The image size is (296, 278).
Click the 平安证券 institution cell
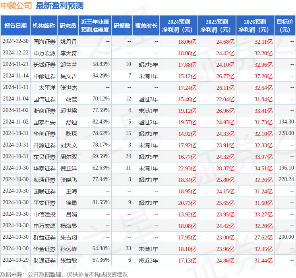coord(44,203)
